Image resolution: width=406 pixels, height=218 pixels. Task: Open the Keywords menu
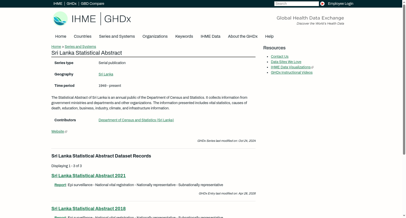point(184,36)
